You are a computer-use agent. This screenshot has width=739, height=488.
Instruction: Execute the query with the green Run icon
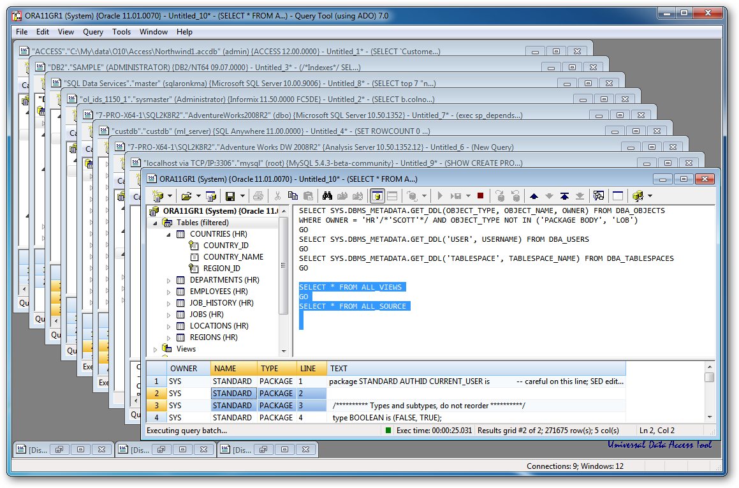click(439, 195)
